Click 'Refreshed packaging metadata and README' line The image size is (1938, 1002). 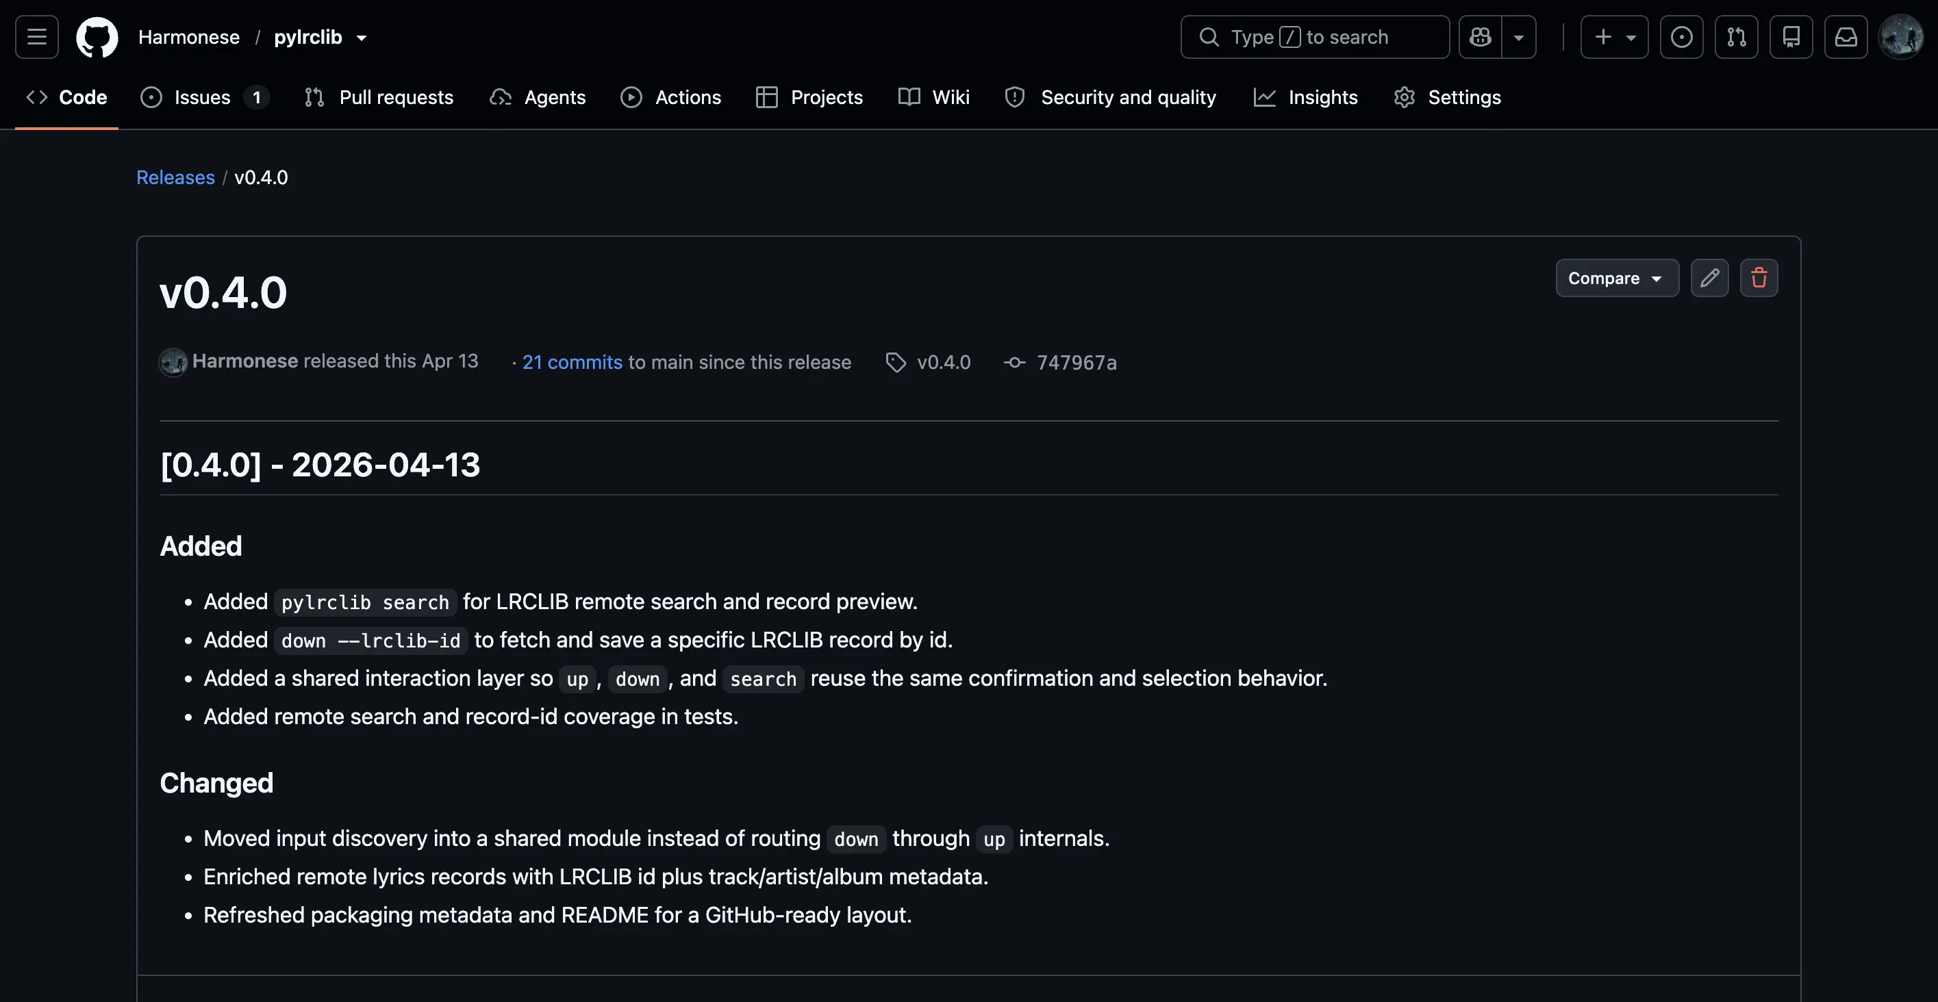click(557, 915)
